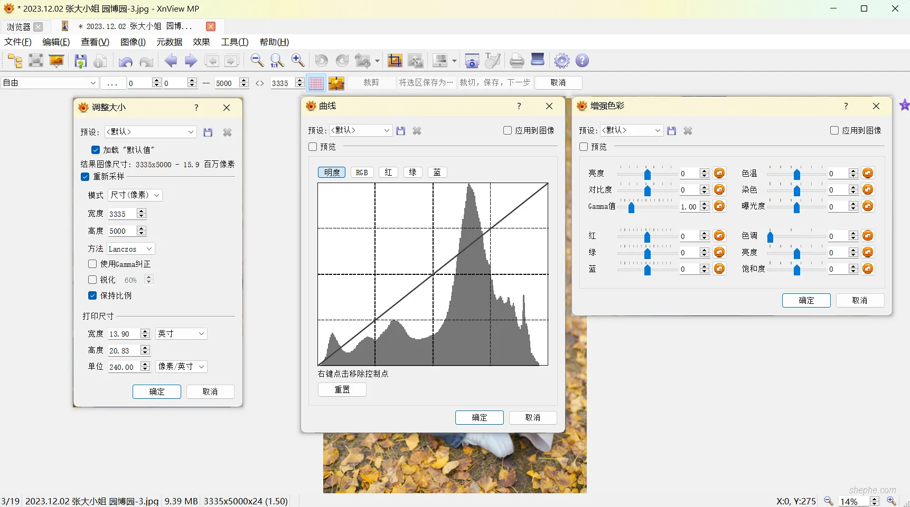Save curve preset with disk icon in 曲线 dialog
The width and height of the screenshot is (910, 507).
[x=400, y=130]
